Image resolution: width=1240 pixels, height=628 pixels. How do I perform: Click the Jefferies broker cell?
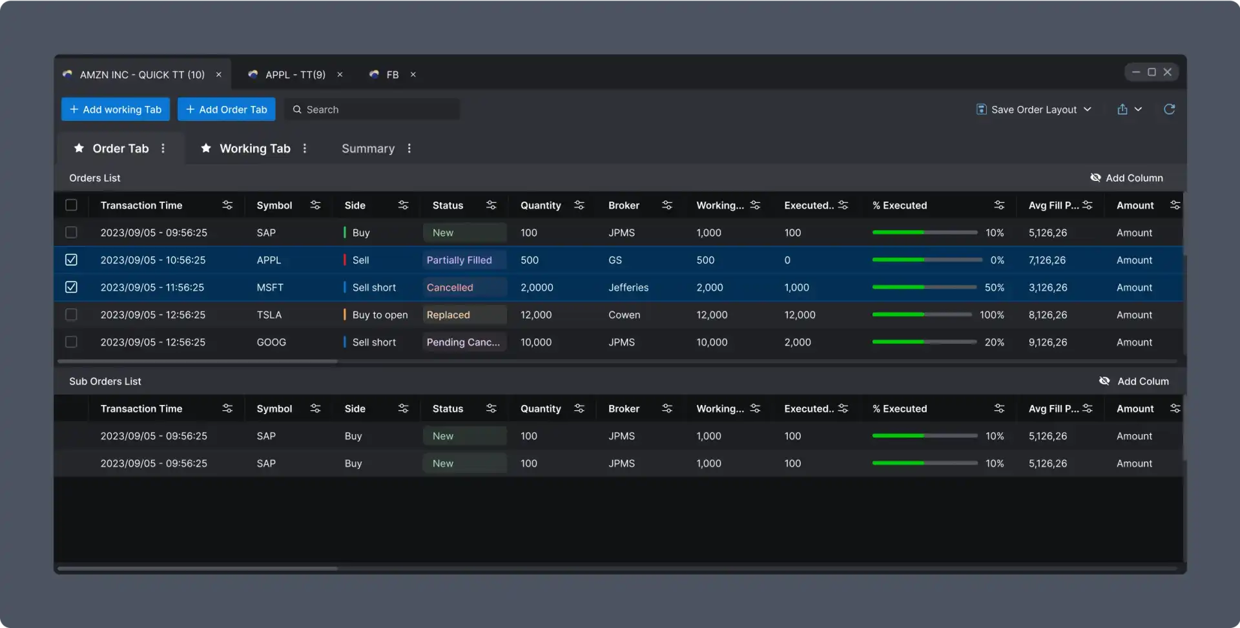pos(628,287)
